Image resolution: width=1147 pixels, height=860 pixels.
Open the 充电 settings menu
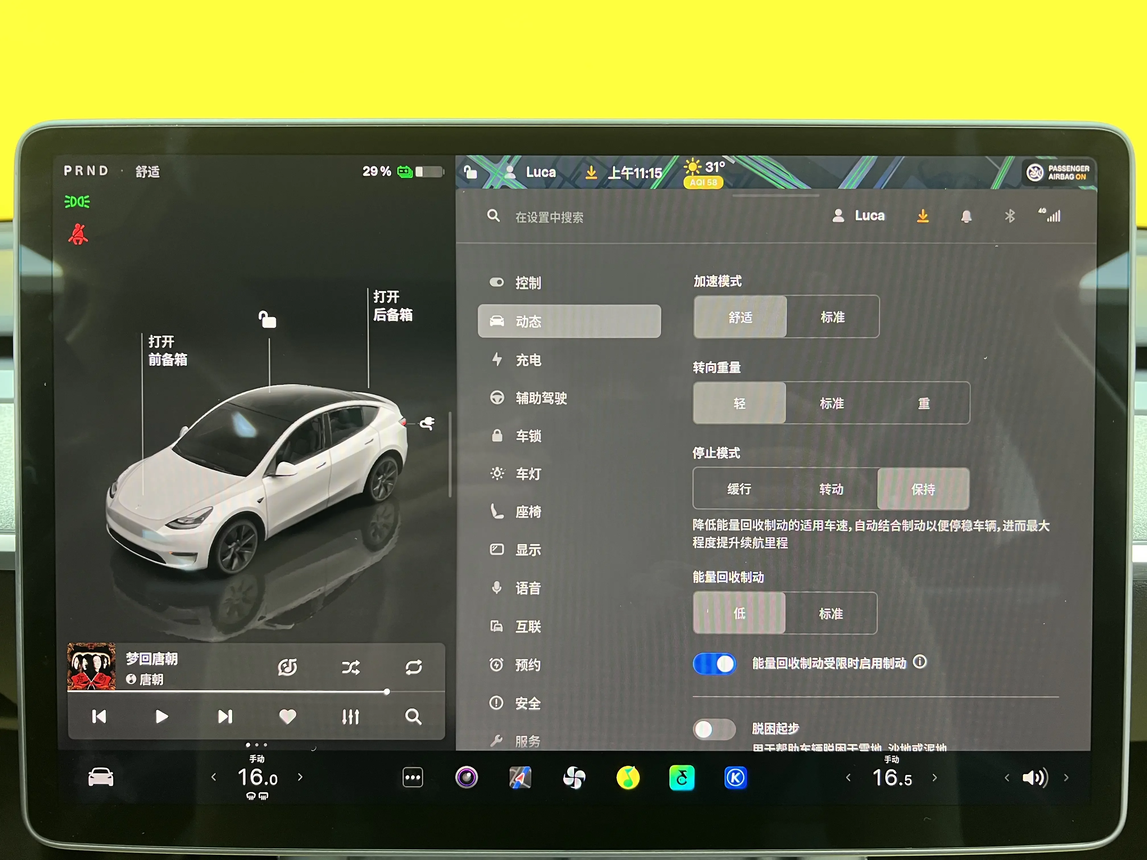pos(569,360)
